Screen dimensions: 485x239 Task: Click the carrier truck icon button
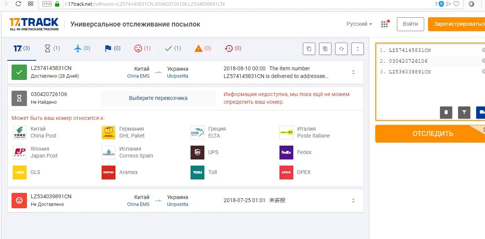coord(481,112)
